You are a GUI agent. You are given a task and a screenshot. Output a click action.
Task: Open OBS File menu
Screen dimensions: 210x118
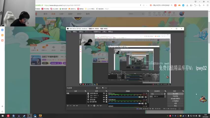pos(69,32)
